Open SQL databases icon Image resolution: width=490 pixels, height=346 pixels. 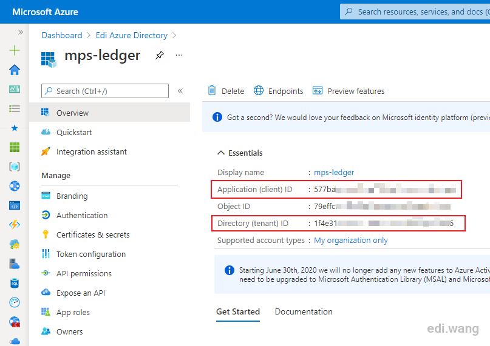pyautogui.click(x=15, y=284)
